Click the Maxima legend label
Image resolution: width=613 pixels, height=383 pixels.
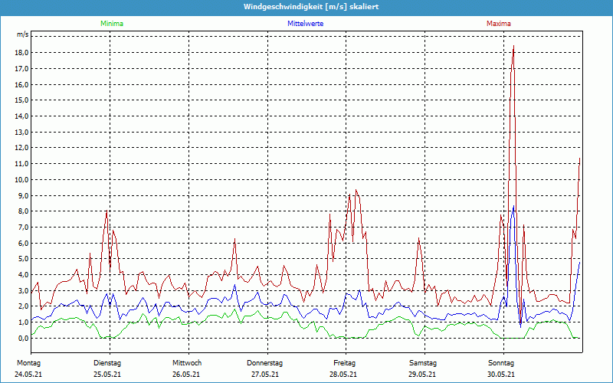tap(498, 24)
